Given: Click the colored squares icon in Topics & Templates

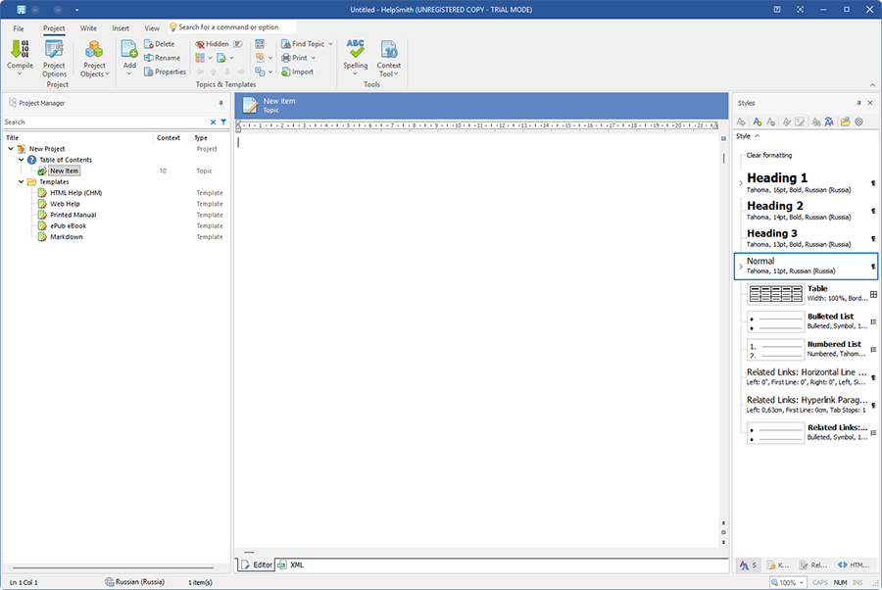Looking at the screenshot, I should click(x=200, y=58).
